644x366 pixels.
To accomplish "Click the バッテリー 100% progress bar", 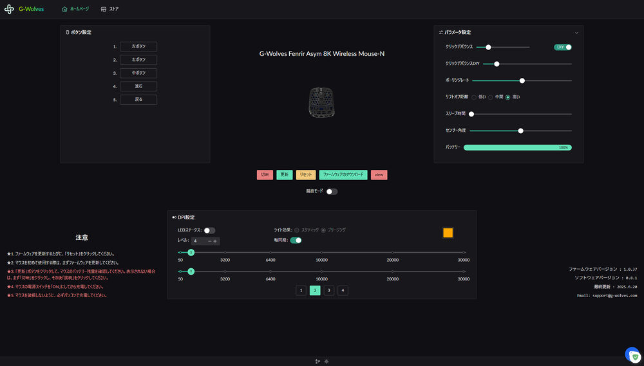I will 518,148.
